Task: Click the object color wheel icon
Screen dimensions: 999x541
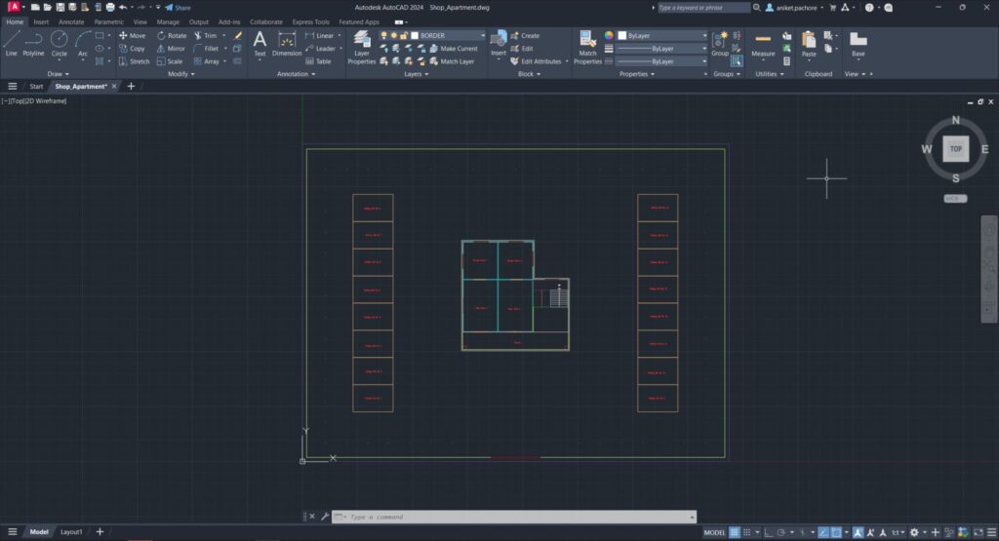Action: [x=609, y=36]
